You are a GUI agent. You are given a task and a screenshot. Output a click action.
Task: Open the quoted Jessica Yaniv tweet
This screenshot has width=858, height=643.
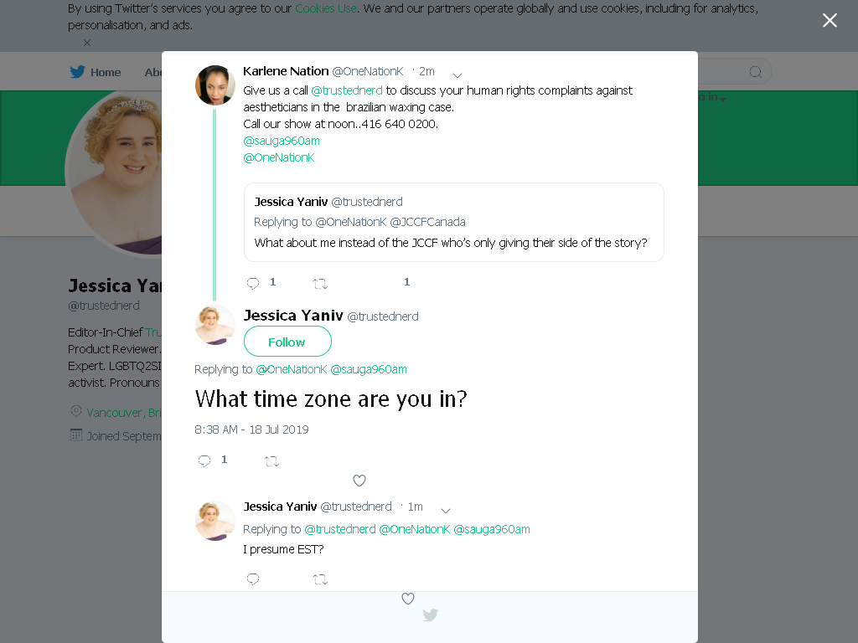click(x=453, y=222)
